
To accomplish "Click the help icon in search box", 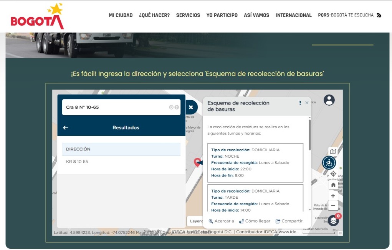I will [x=177, y=107].
